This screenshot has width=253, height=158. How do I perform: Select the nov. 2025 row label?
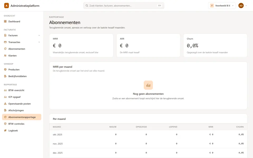[58, 144]
